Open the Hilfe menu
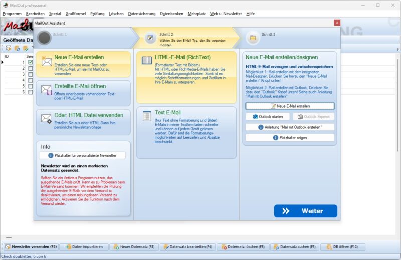This screenshot has width=401, height=260. [x=250, y=14]
